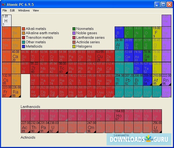Select the Carbon (C) element cell
The image size is (174, 148).
(x=129, y=32)
